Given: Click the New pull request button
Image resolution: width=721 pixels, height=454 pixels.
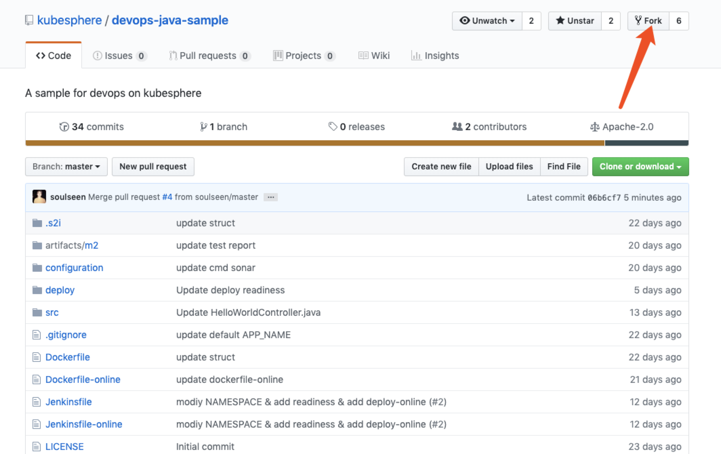Looking at the screenshot, I should [x=153, y=166].
